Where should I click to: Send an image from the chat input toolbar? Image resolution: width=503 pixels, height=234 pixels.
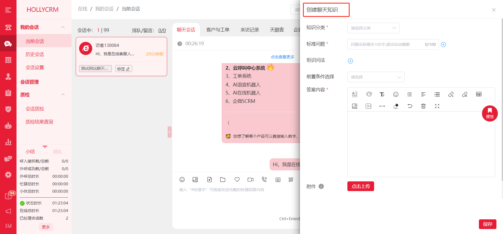[x=195, y=179]
